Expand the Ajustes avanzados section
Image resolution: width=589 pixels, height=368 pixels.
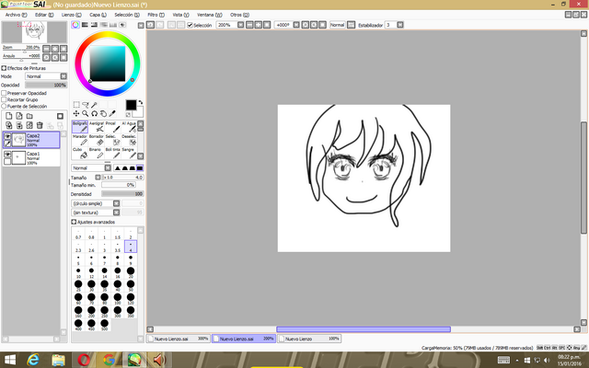point(74,222)
